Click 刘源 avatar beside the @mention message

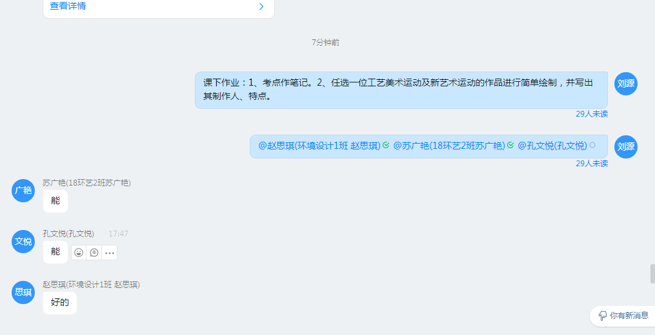pyautogui.click(x=625, y=146)
